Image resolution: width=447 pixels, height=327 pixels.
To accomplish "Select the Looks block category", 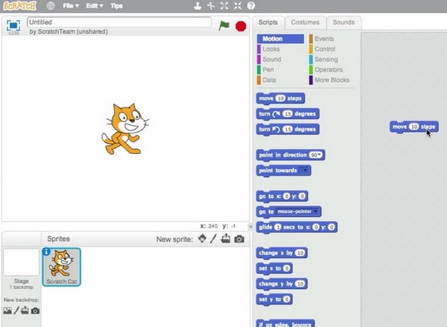I will pos(271,49).
